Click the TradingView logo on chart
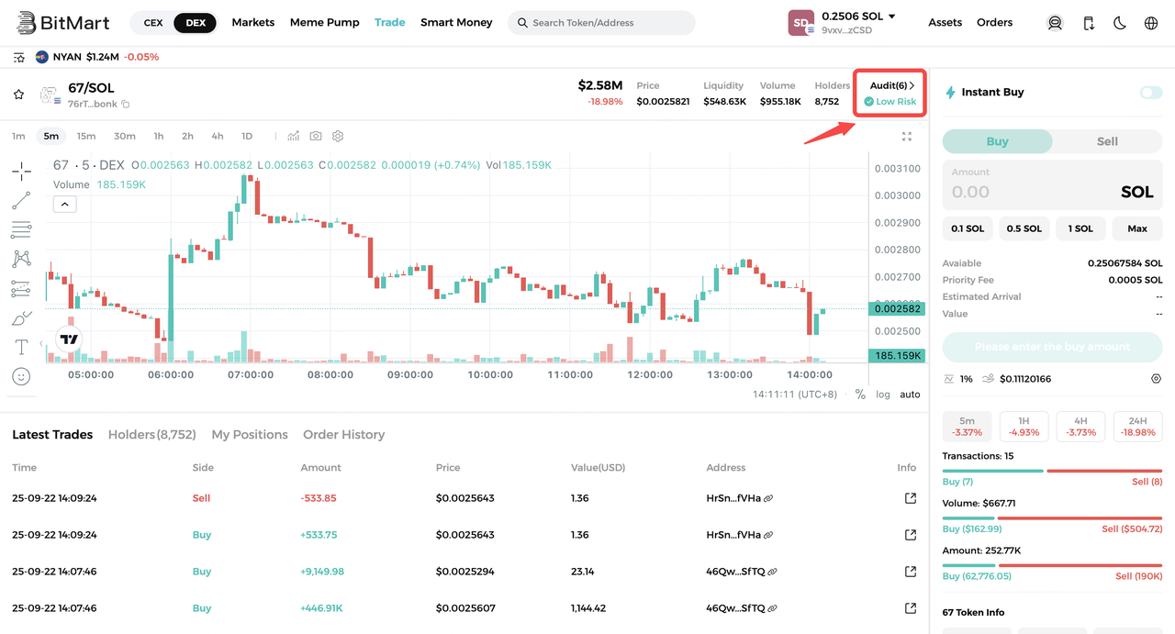 (70, 339)
